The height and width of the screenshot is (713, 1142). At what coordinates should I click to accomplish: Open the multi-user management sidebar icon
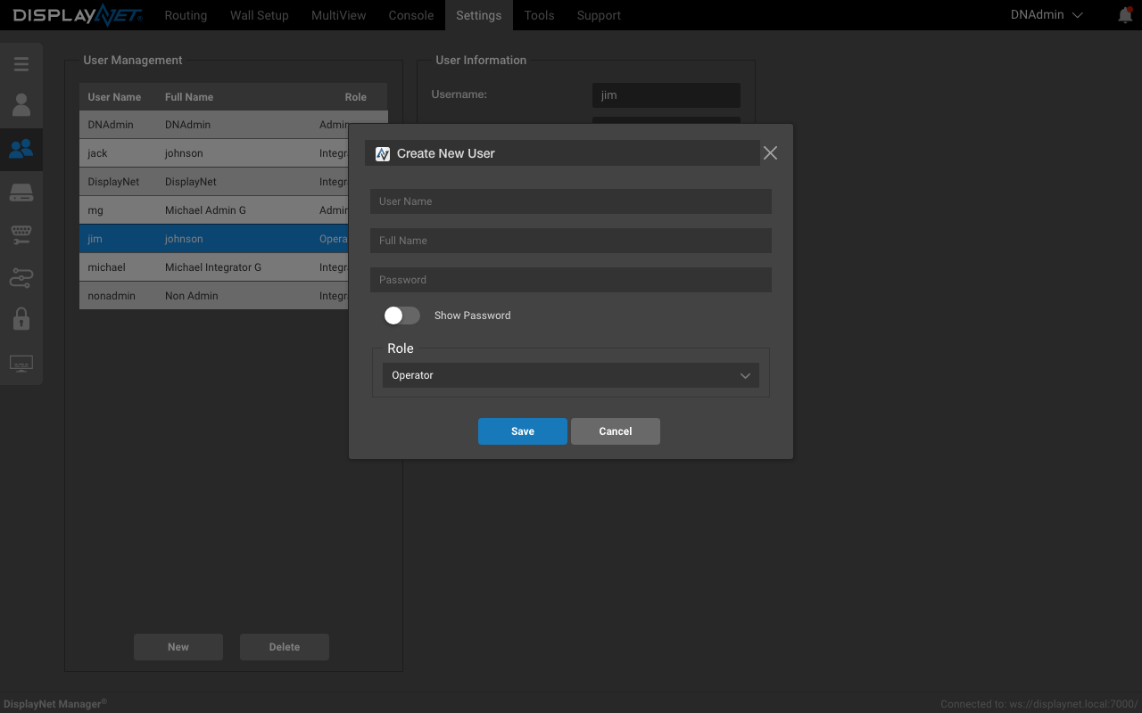click(21, 148)
